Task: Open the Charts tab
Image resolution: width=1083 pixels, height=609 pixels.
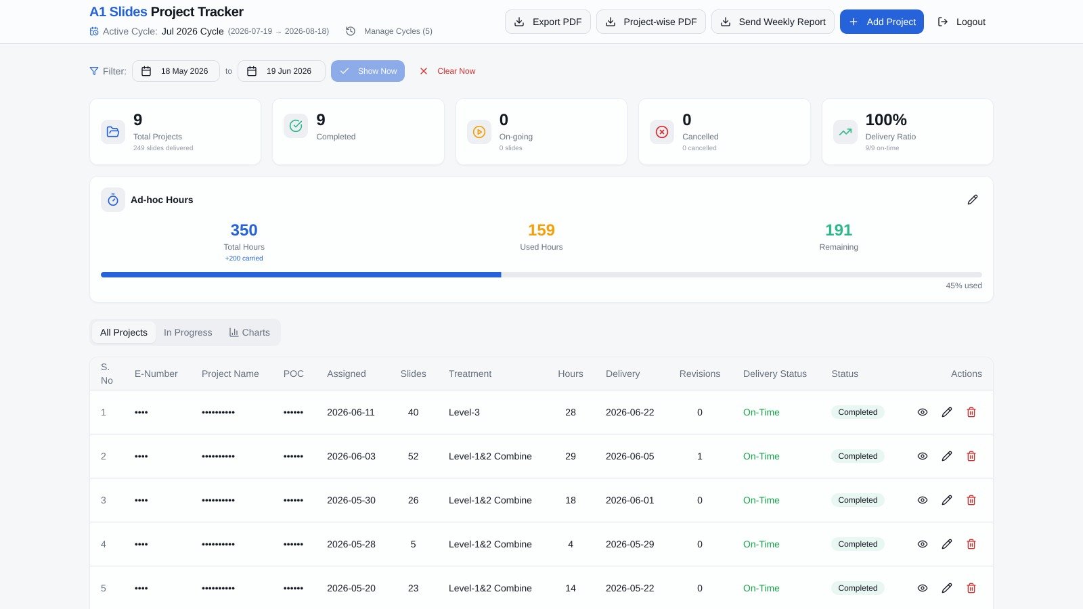Action: point(249,332)
